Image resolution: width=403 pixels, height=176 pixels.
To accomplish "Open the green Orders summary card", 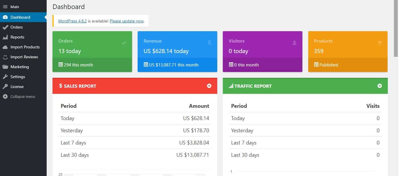I will click(92, 47).
